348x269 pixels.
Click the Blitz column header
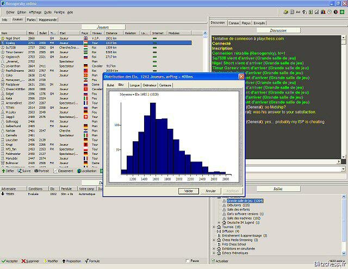click(x=32, y=33)
